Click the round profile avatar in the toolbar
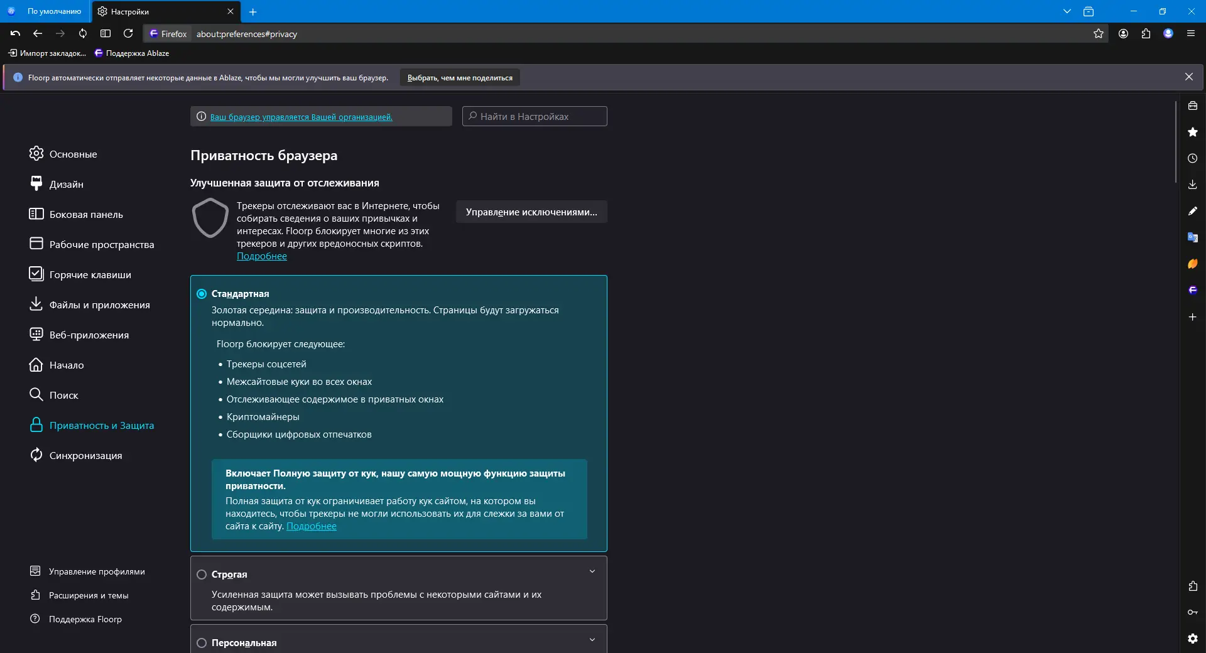The image size is (1206, 653). [x=1168, y=34]
